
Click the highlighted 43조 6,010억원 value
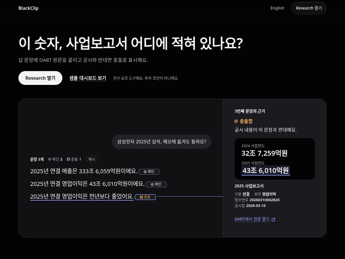266,170
